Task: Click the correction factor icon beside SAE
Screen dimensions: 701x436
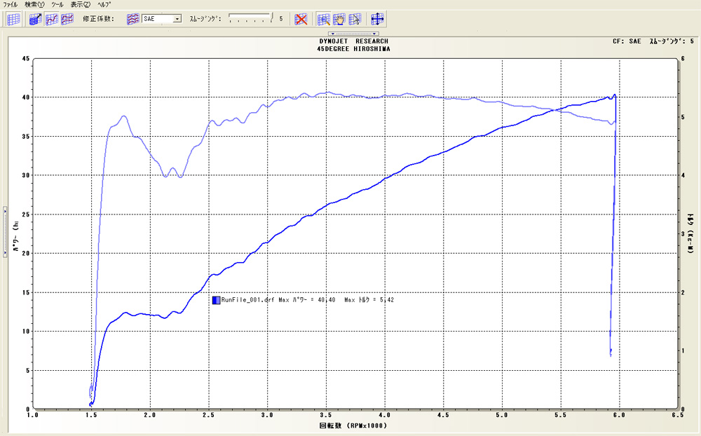Action: click(x=132, y=19)
